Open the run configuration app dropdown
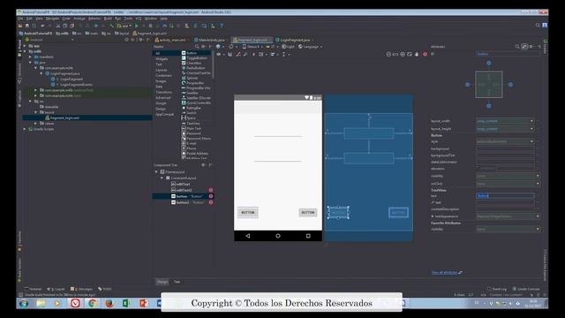 coord(124,26)
